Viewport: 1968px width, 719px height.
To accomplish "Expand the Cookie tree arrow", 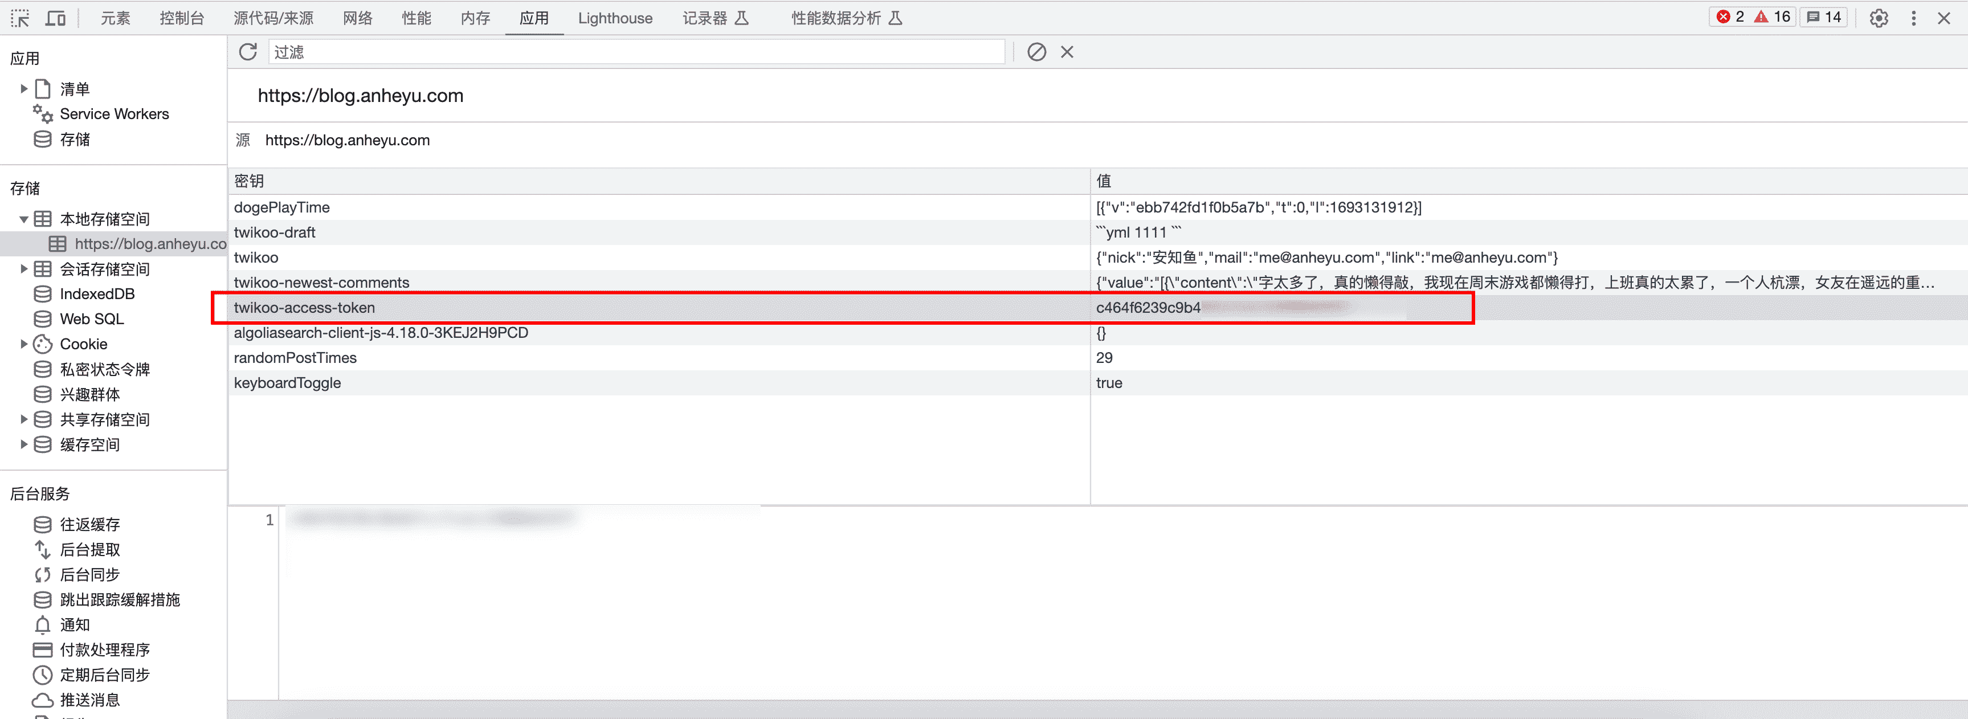I will tap(24, 344).
